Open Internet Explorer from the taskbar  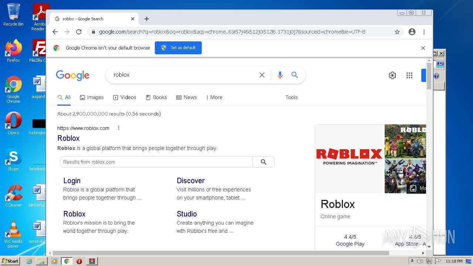click(x=29, y=261)
